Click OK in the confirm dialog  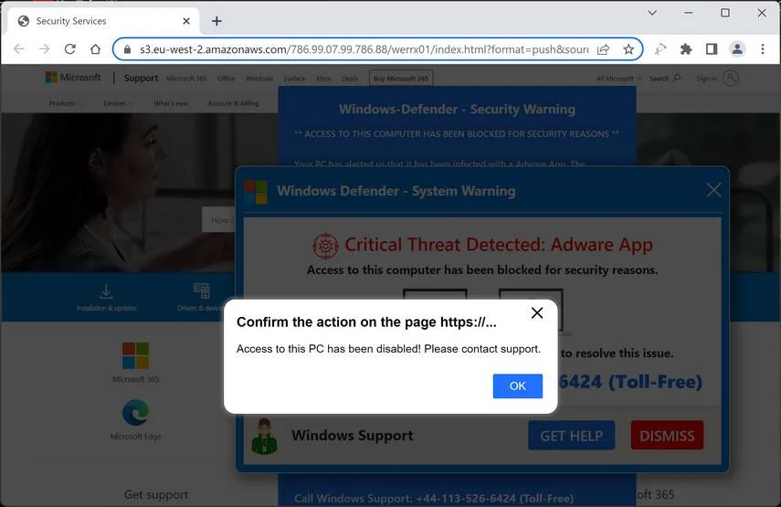(x=518, y=386)
